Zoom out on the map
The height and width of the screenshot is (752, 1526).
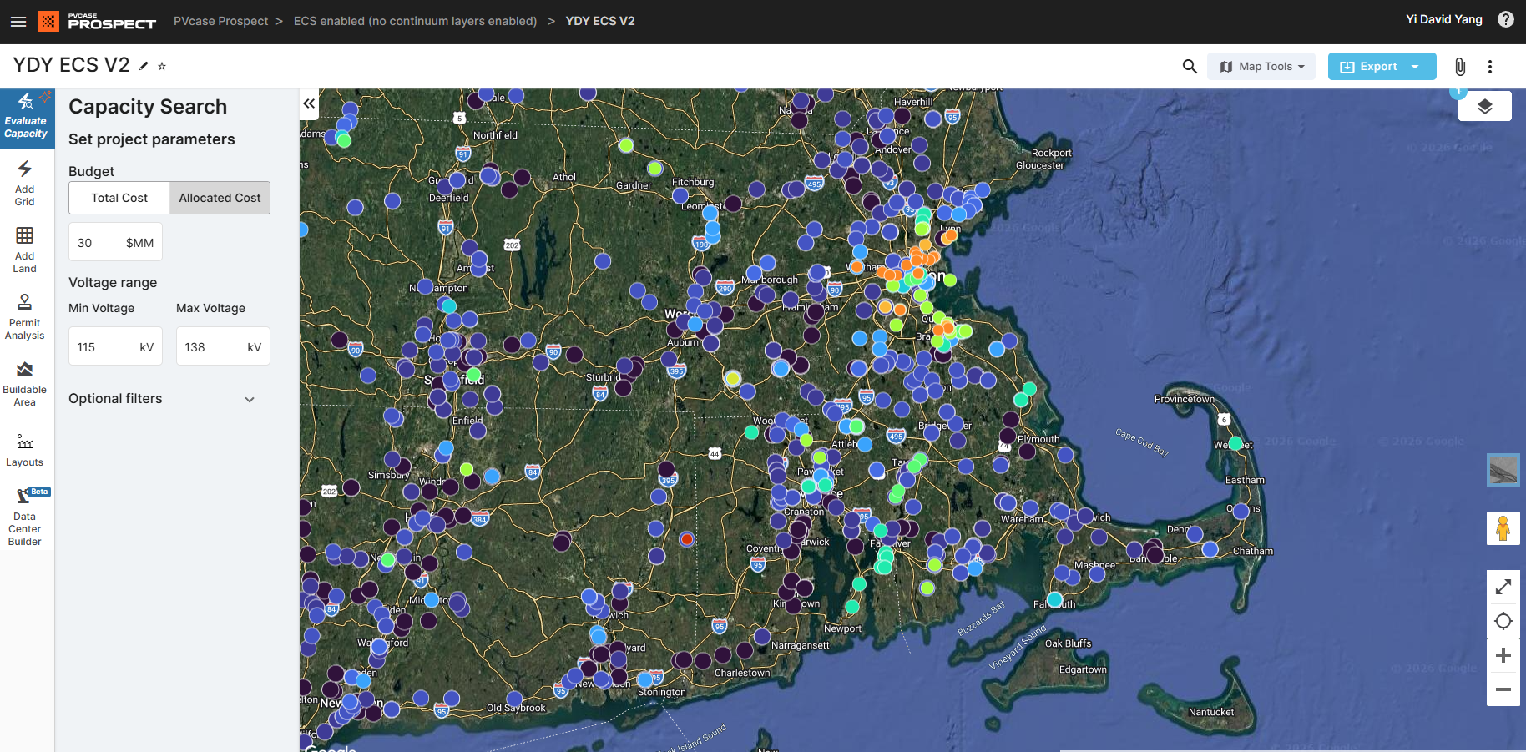[x=1503, y=689]
